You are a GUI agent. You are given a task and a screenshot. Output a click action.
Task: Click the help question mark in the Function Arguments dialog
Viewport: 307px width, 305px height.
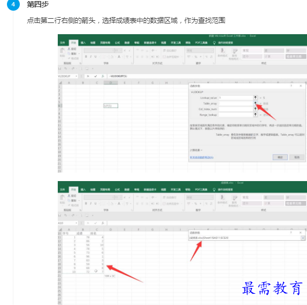pyautogui.click(x=291, y=86)
